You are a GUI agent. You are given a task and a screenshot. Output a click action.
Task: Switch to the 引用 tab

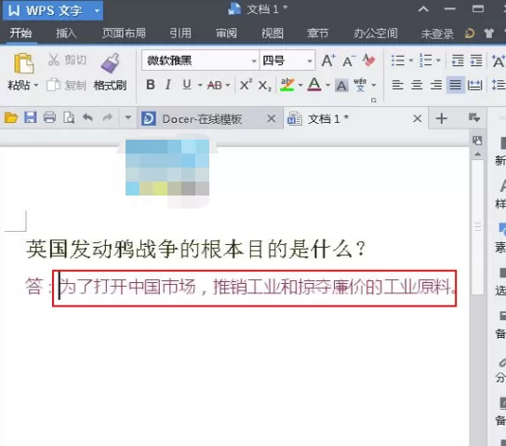[x=180, y=34]
